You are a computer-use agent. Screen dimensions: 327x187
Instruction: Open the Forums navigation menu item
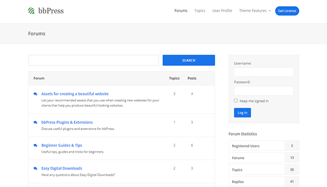pos(181,11)
